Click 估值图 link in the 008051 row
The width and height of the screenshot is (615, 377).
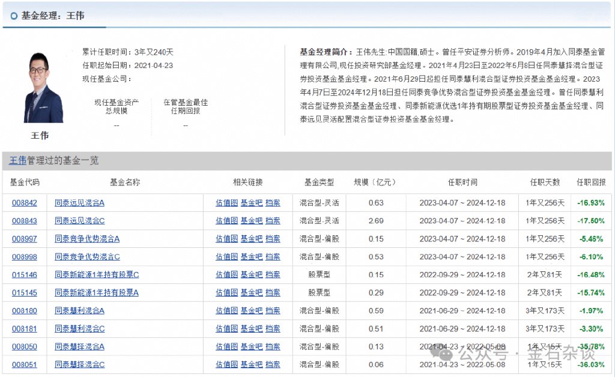(x=226, y=365)
